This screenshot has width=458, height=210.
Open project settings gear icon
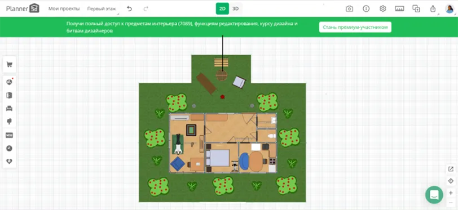(x=382, y=9)
